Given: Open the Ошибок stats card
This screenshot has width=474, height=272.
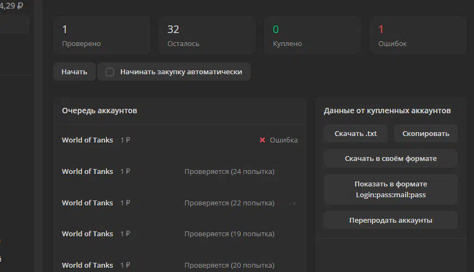Looking at the screenshot, I should coord(418,36).
